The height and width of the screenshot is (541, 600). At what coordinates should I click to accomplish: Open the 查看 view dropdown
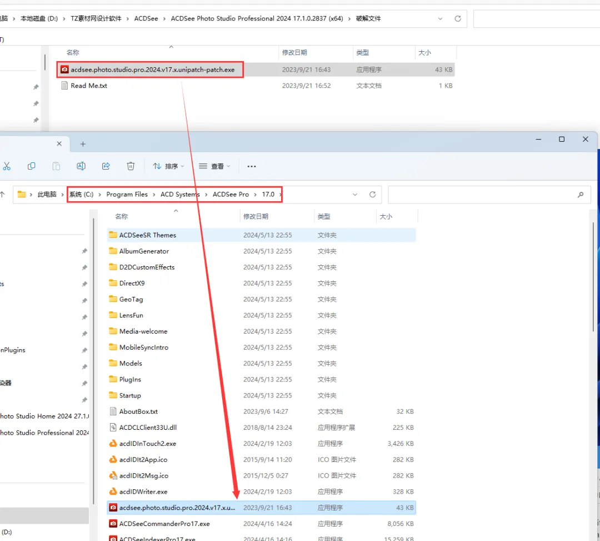click(214, 166)
